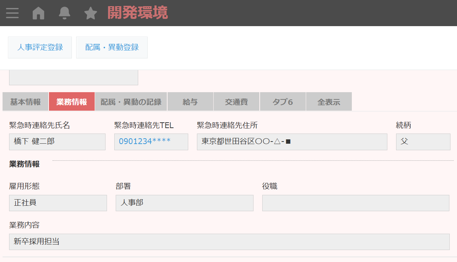The width and height of the screenshot is (457, 262).
Task: Switch to the 給与 tab
Action: (190, 102)
